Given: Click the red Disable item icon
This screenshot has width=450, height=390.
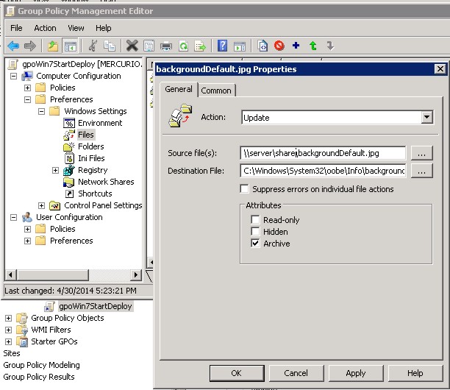Looking at the screenshot, I should 279,46.
